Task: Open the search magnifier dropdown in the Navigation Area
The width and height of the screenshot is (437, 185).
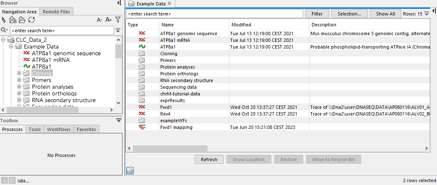Action: coord(5,30)
